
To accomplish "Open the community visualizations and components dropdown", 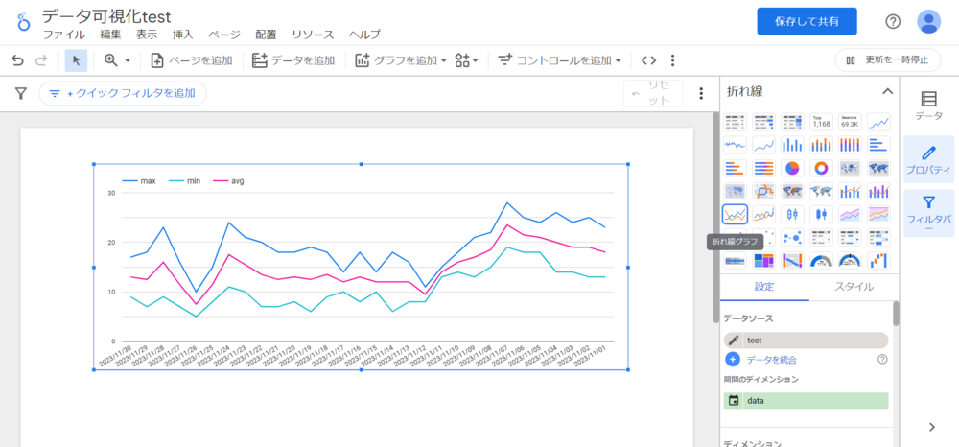I will click(x=466, y=60).
